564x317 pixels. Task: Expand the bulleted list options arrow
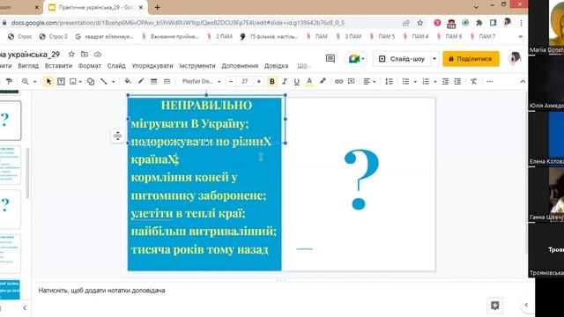click(x=415, y=82)
